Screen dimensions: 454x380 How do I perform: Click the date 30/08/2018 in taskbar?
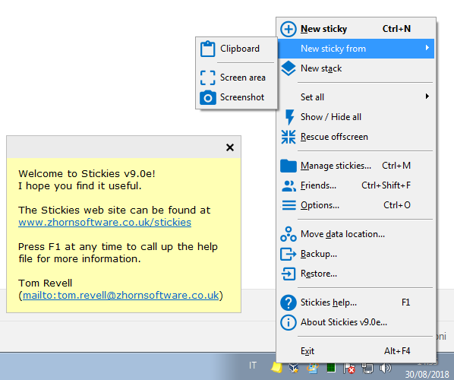tap(427, 375)
